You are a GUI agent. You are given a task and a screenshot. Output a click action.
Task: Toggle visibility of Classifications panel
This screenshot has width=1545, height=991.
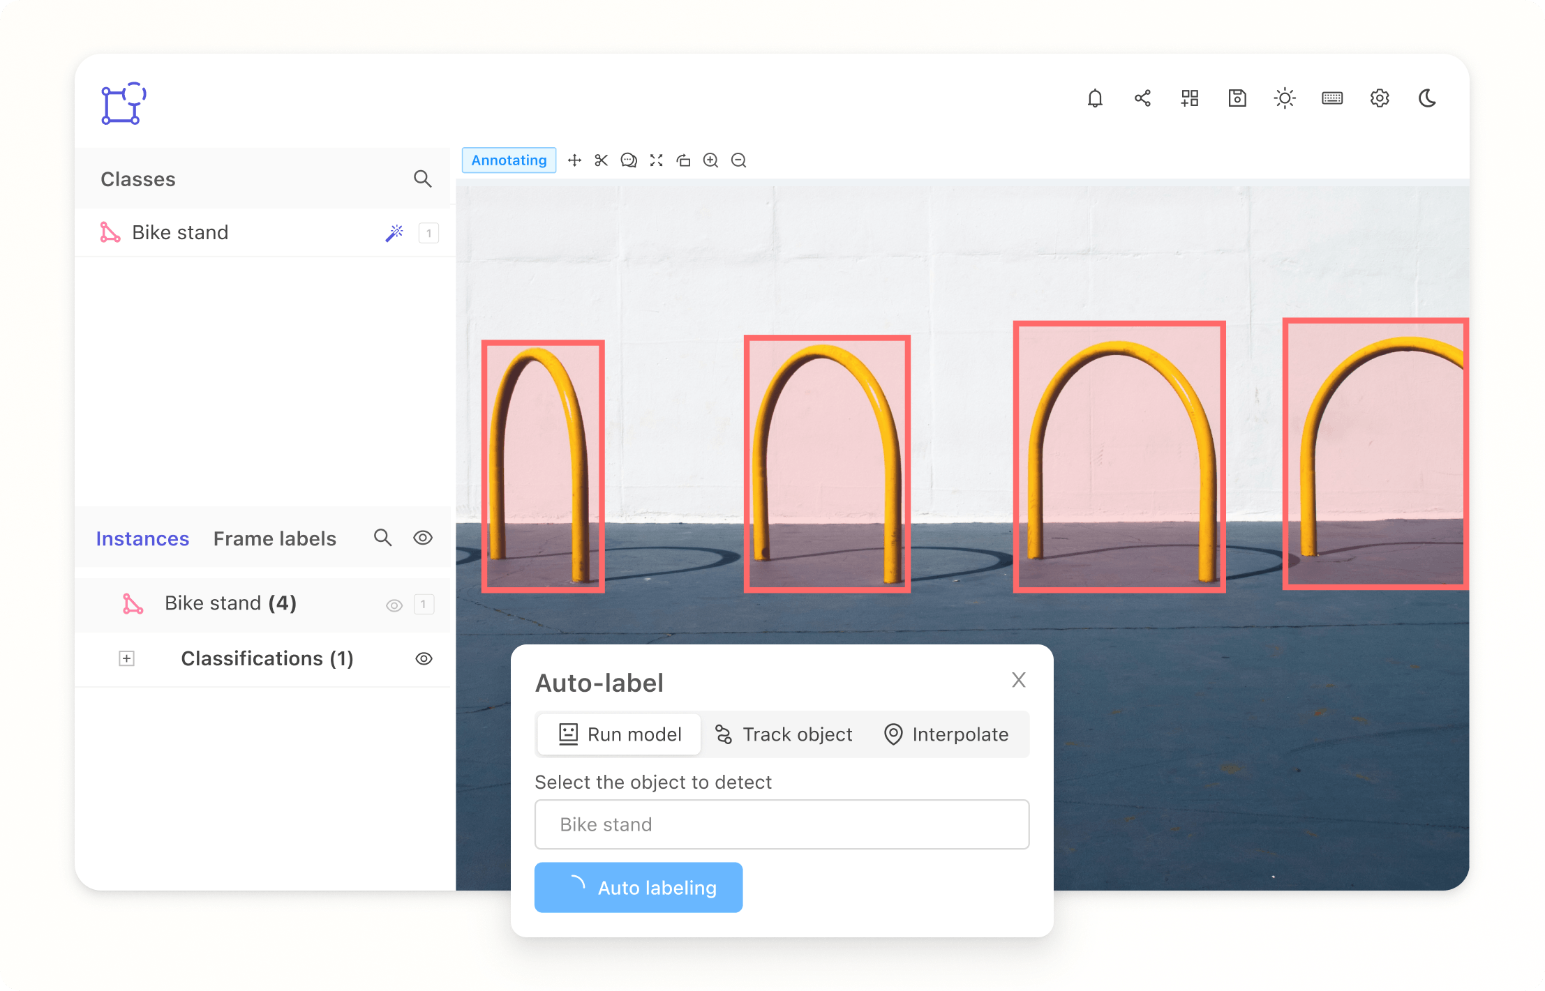[424, 658]
